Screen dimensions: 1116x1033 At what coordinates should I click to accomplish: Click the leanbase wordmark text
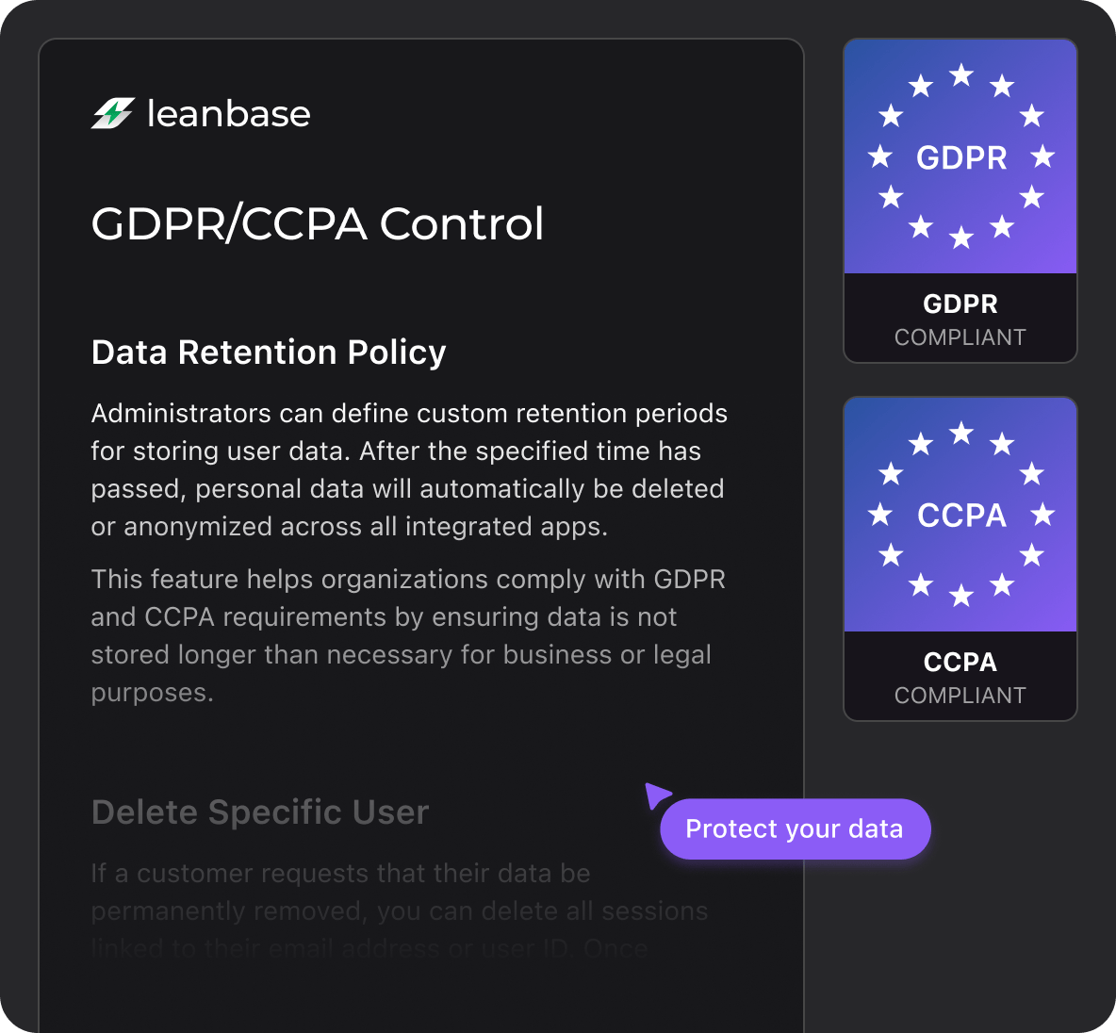click(228, 114)
